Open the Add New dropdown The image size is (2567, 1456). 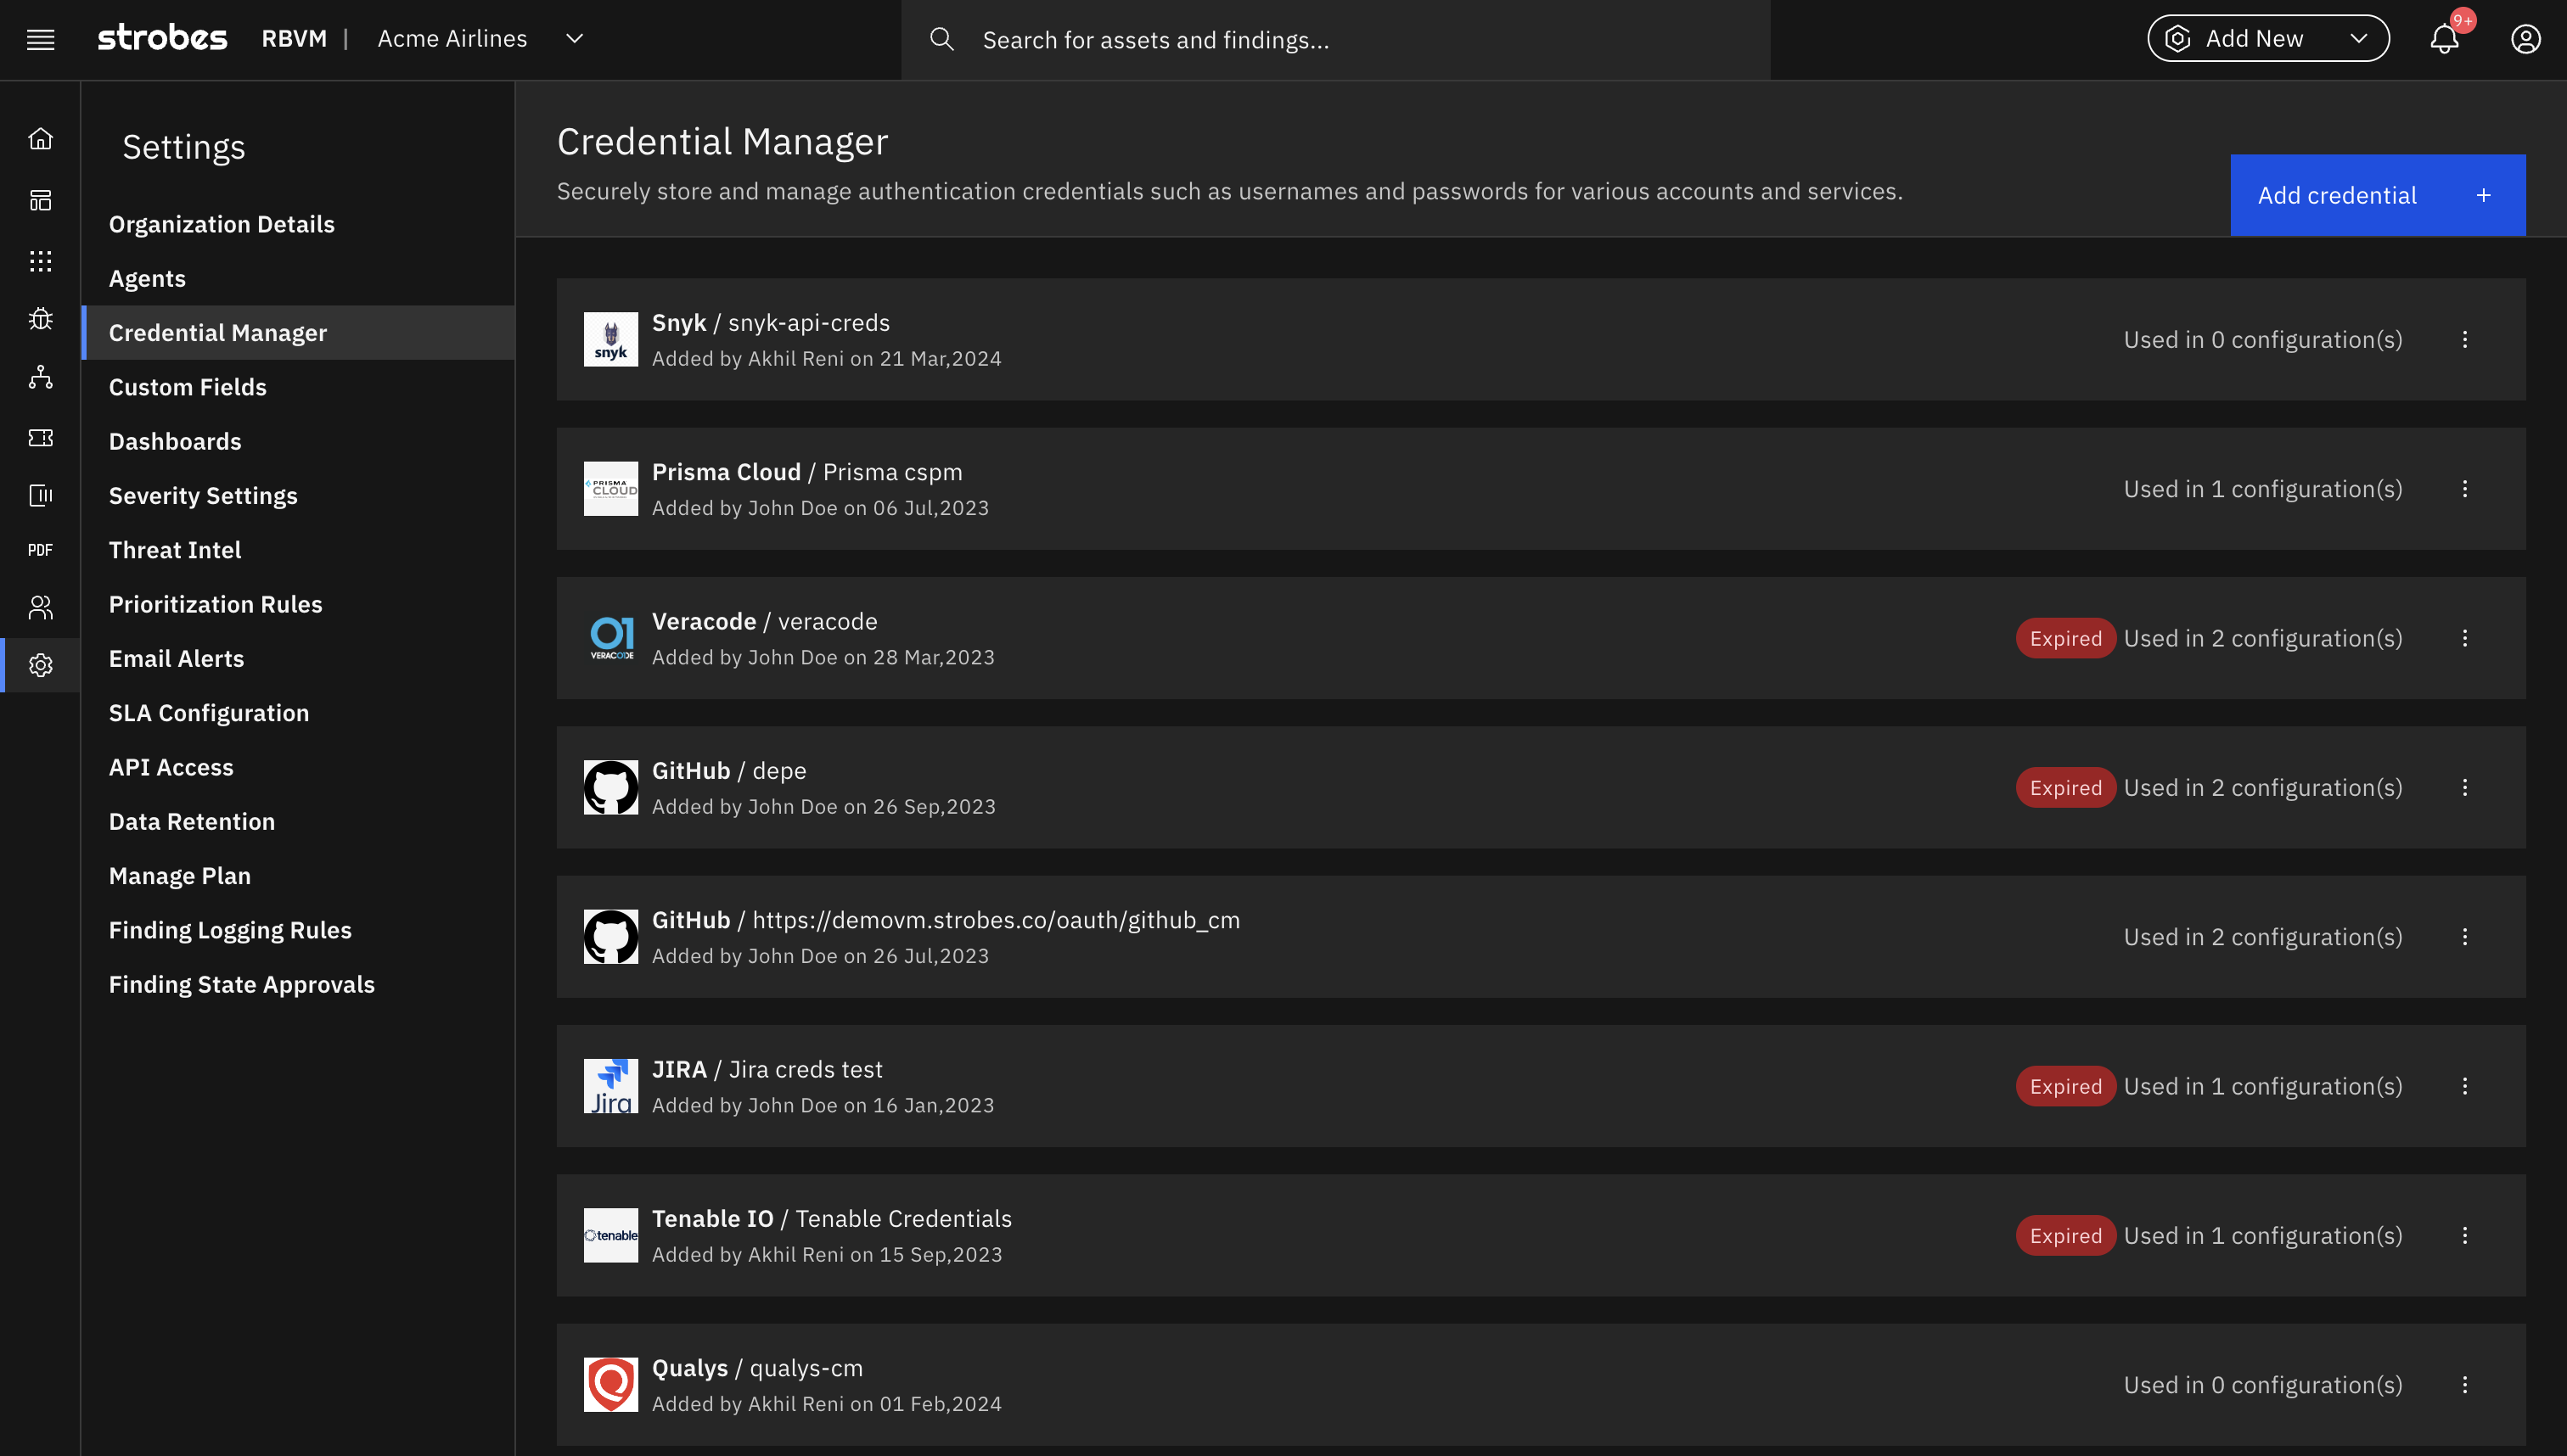click(x=2268, y=39)
